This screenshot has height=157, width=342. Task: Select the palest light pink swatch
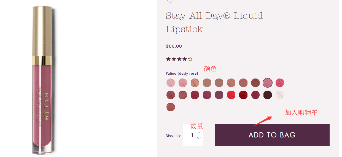(171, 83)
